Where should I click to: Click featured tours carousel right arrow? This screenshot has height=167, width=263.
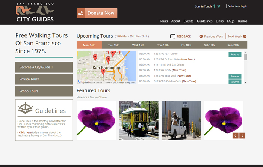pyautogui.click(x=242, y=136)
